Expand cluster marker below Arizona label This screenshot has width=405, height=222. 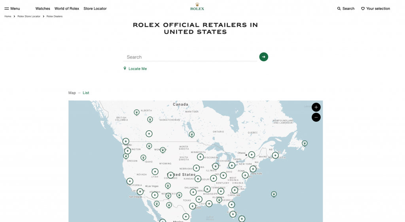[x=155, y=195]
